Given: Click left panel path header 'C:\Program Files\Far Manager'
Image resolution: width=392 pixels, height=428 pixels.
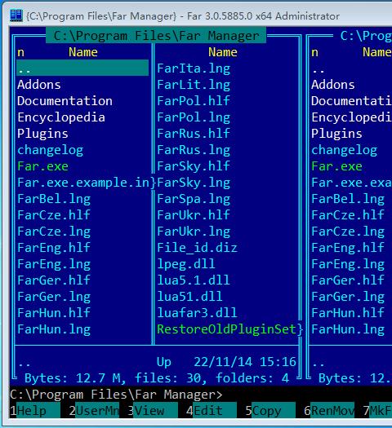Looking at the screenshot, I should point(156,36).
